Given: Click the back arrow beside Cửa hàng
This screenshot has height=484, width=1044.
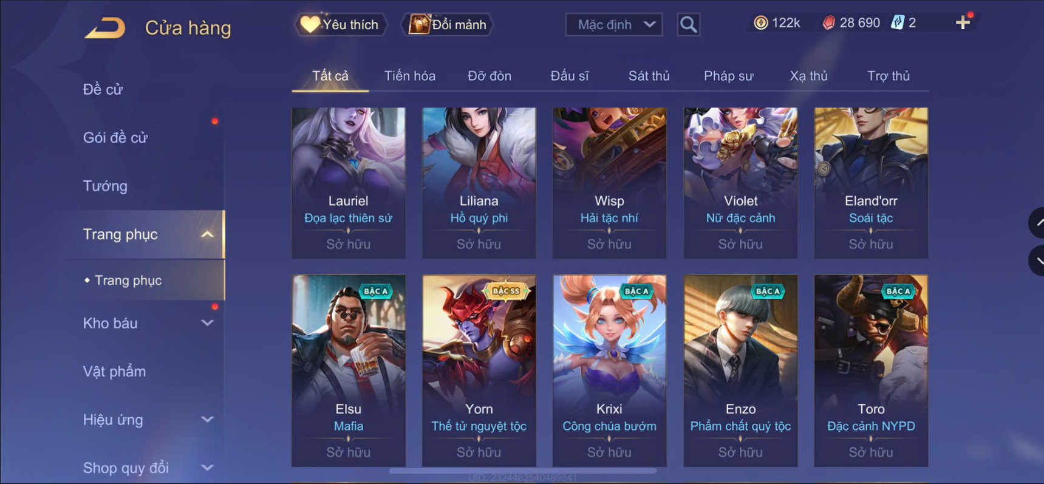Looking at the screenshot, I should tap(104, 28).
